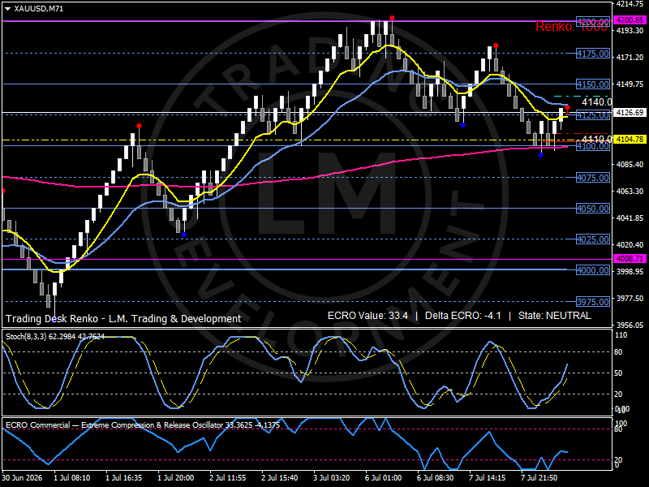Image resolution: width=649 pixels, height=487 pixels.
Task: Select the 4200.00 level label
Action: point(593,22)
